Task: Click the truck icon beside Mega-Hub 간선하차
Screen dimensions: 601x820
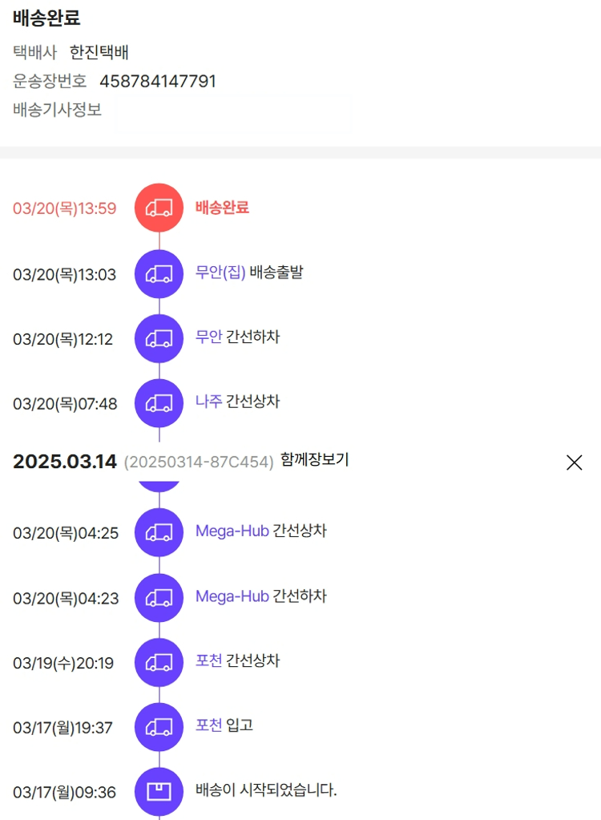Action: [159, 597]
